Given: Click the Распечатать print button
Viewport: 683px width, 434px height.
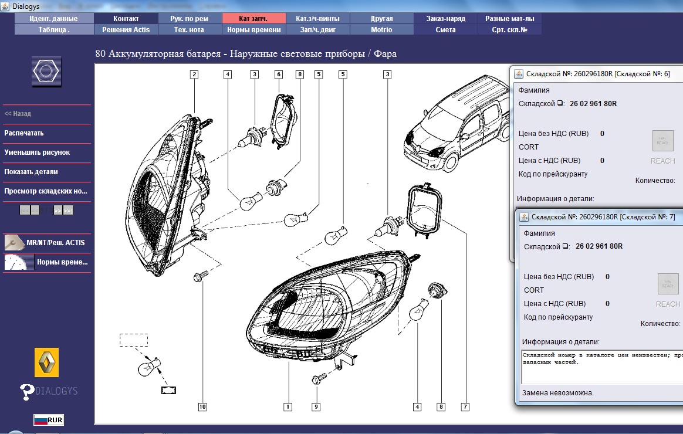Looking at the screenshot, I should pos(47,133).
